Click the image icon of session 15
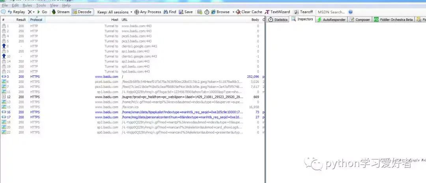426x183 pixels. pos(4,107)
